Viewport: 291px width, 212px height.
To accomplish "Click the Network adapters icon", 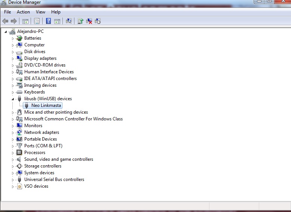I will coord(19,132).
